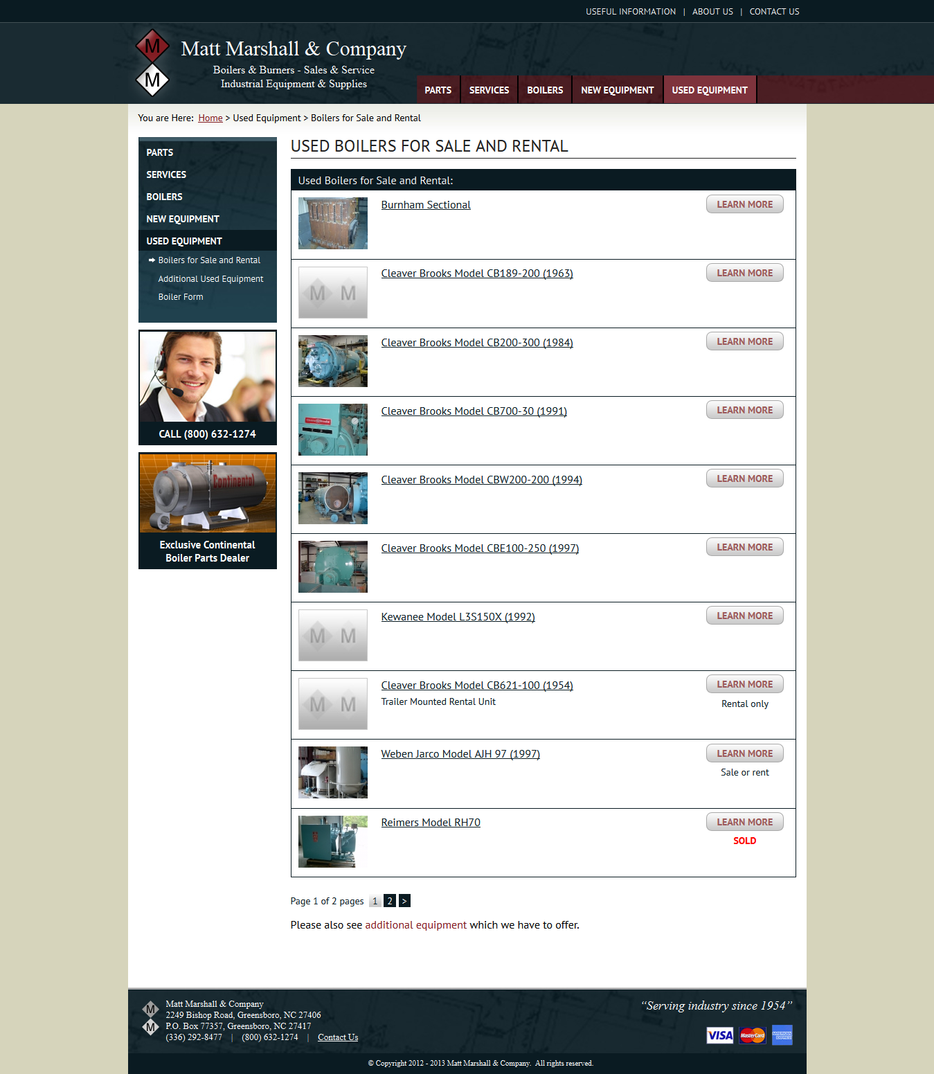Open Burnham Sectional boiler thumbnail

pos(333,223)
